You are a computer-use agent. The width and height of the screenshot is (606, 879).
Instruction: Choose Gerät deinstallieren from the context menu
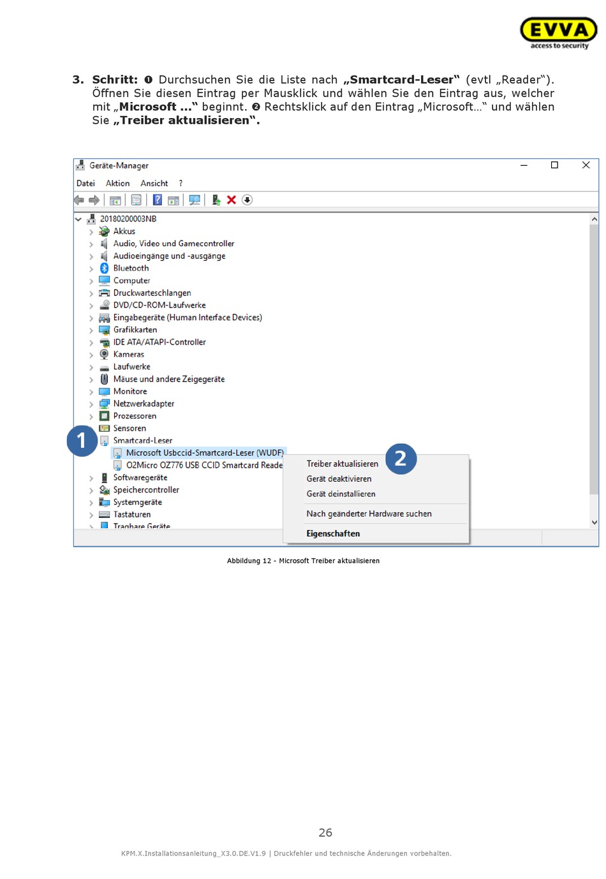point(341,494)
